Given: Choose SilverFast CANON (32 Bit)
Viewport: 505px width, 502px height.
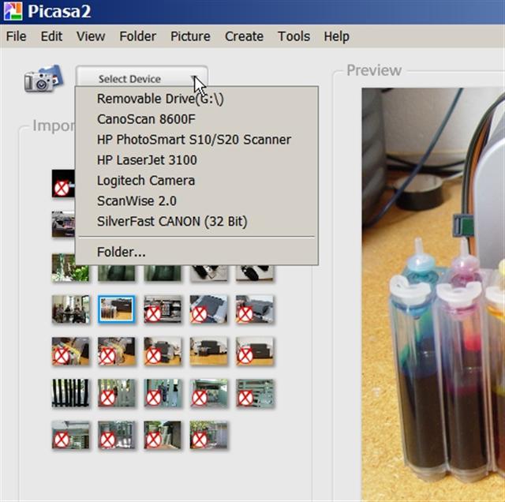Looking at the screenshot, I should [x=196, y=221].
